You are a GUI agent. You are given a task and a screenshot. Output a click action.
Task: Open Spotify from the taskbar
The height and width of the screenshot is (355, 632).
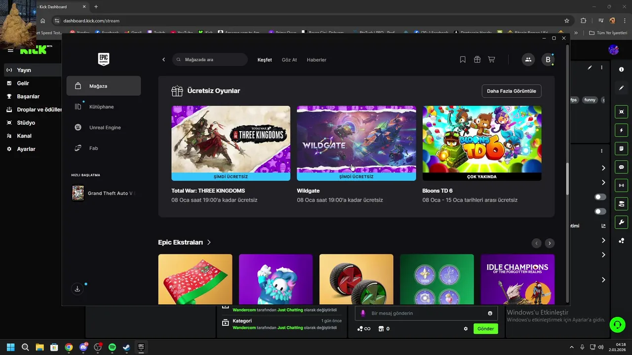112,347
